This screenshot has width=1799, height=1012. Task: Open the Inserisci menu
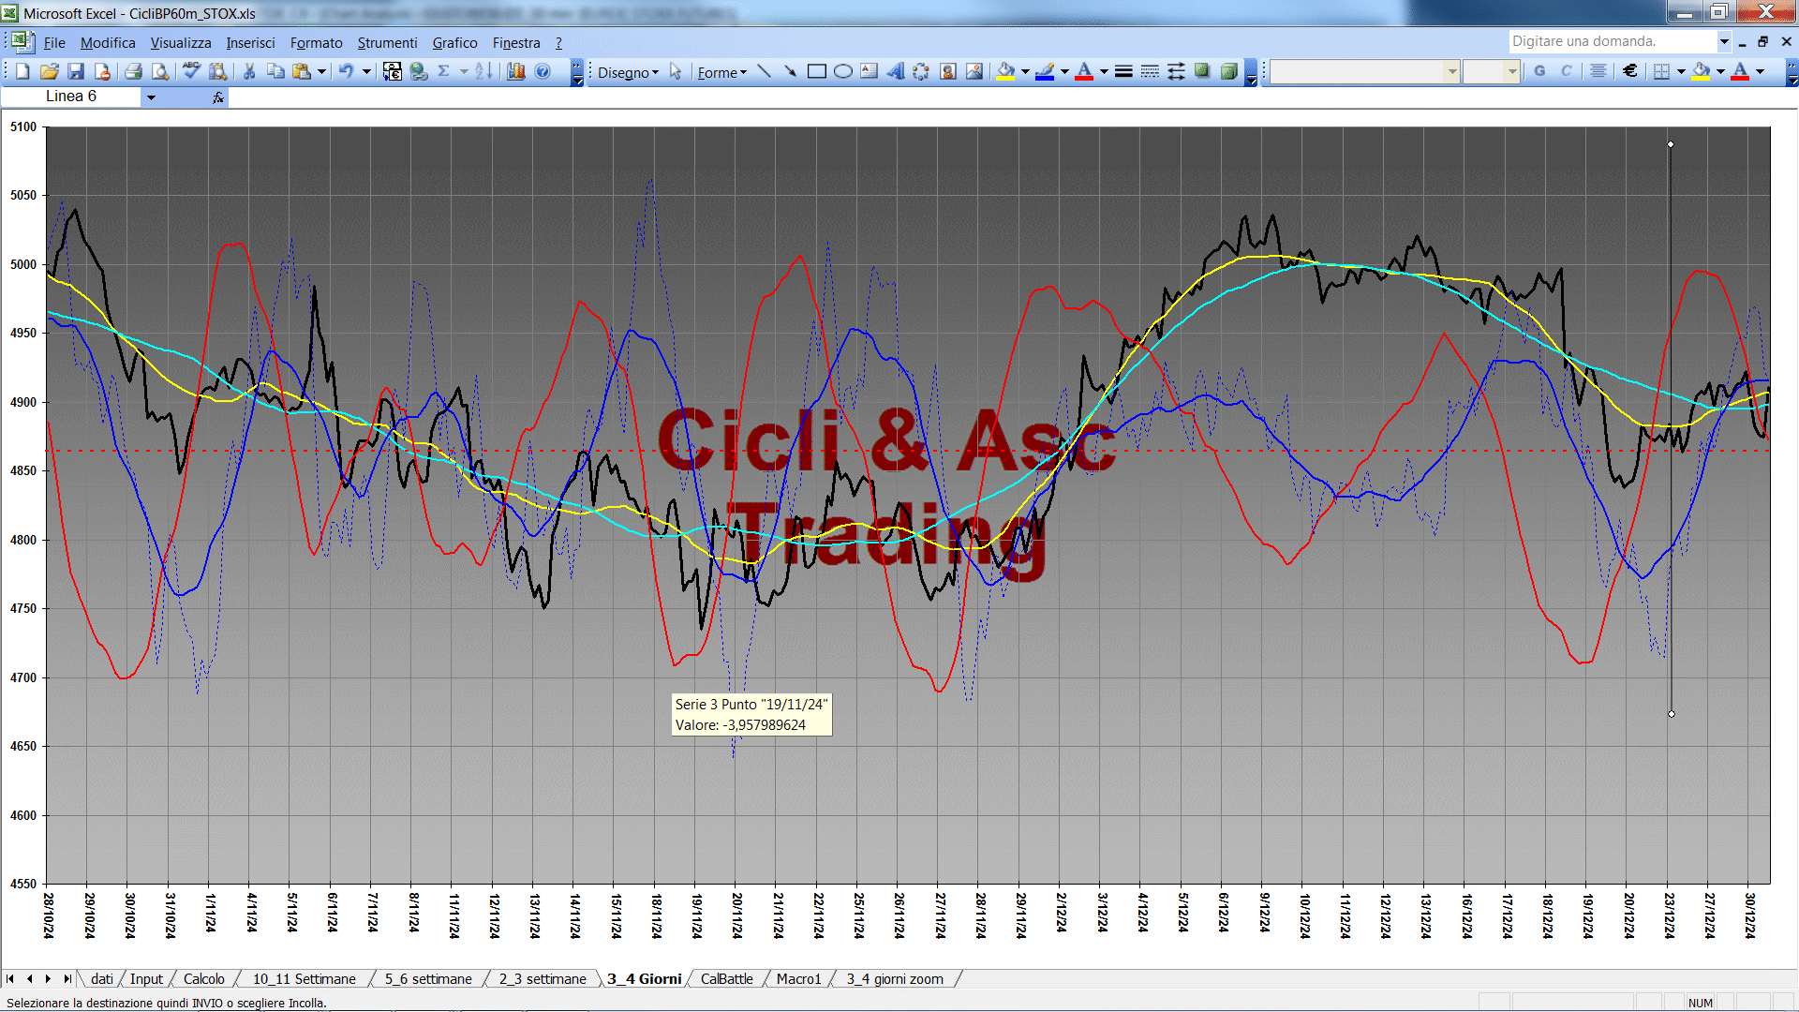click(250, 43)
